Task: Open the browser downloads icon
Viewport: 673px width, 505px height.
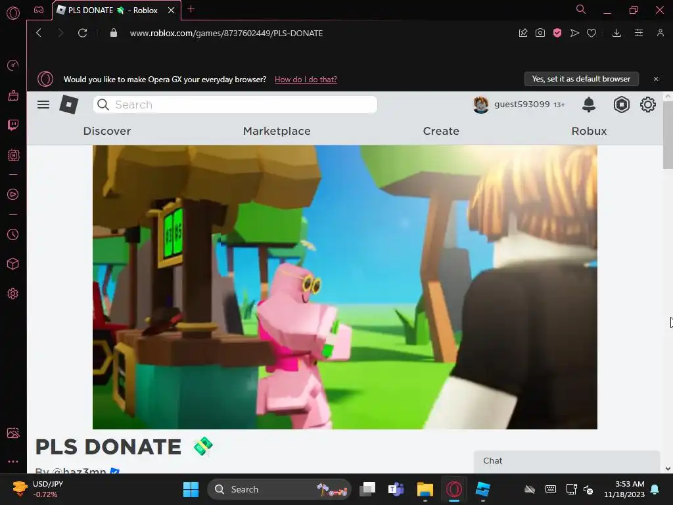Action: [616, 33]
